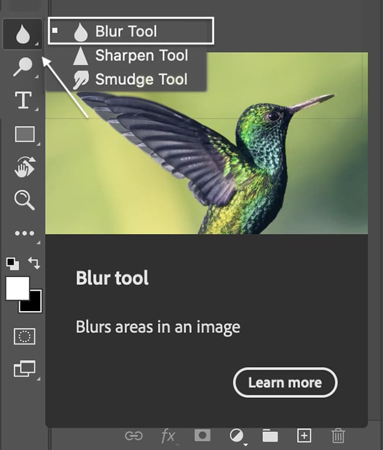Viewport: 383px width, 450px height.
Task: Select the Blur tool in the toolbar
Action: [22, 34]
